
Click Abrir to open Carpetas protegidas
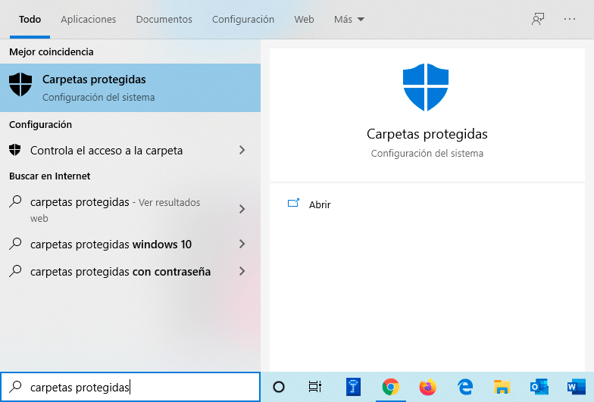[x=320, y=204]
